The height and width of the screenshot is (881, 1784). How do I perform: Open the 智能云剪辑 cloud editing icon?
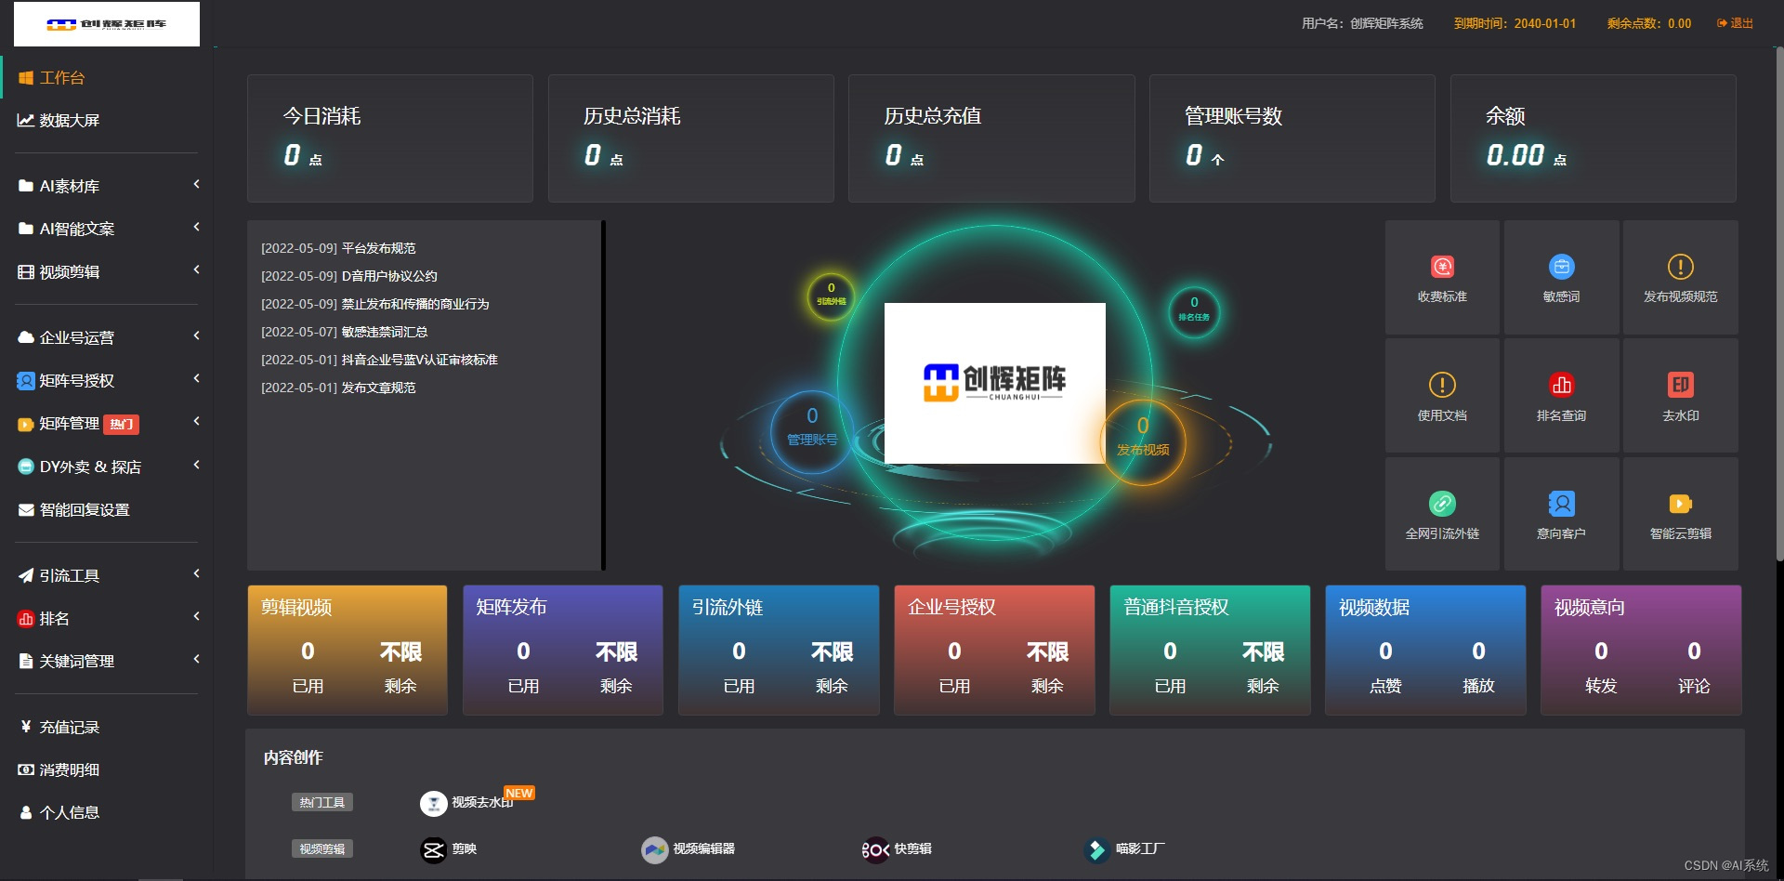coord(1680,504)
